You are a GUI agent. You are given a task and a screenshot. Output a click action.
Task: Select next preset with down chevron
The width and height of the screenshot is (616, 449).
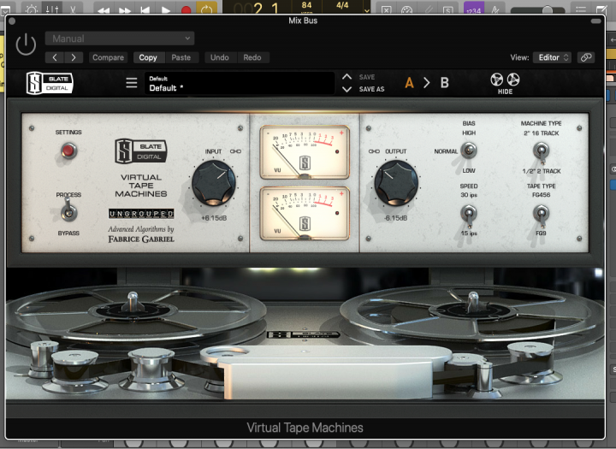point(346,89)
